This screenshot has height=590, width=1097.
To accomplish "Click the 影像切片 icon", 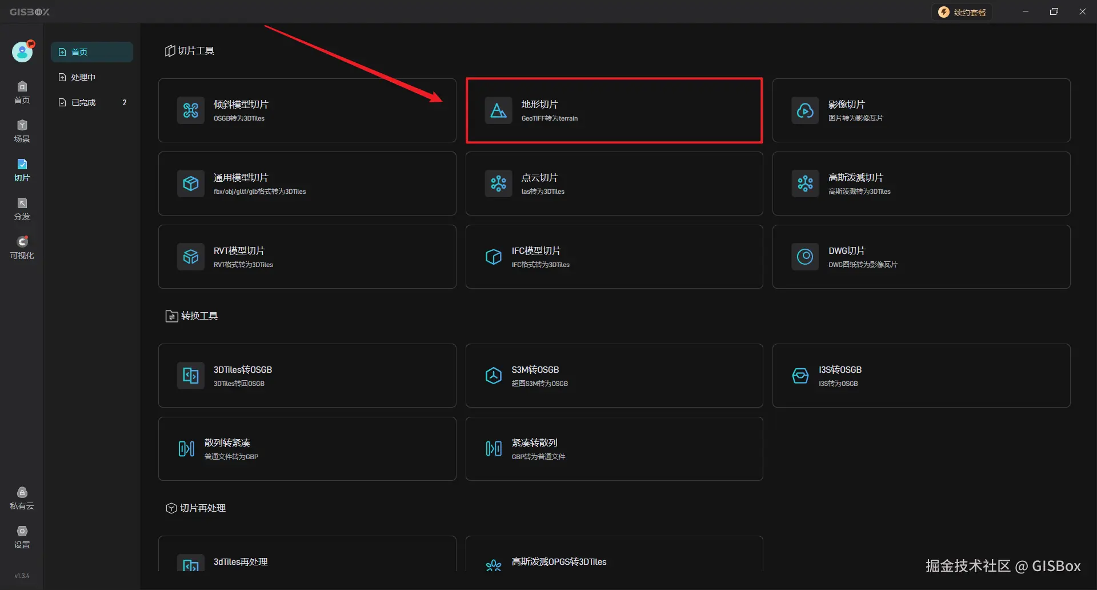I will pyautogui.click(x=805, y=110).
